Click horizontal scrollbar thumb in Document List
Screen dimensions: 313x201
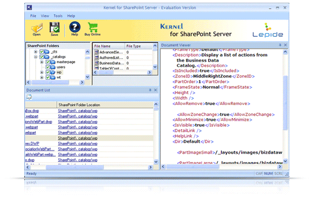pyautogui.click(x=75, y=168)
